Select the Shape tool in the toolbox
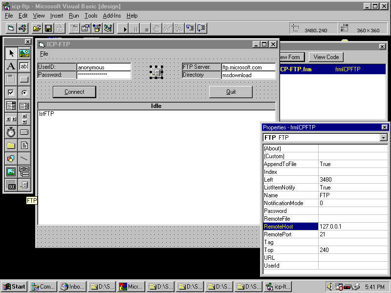 (x=11, y=159)
